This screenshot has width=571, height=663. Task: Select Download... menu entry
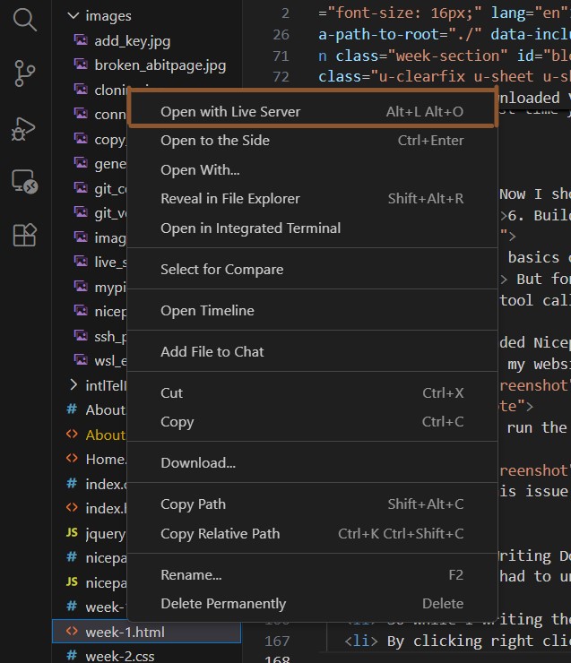[x=312, y=462]
